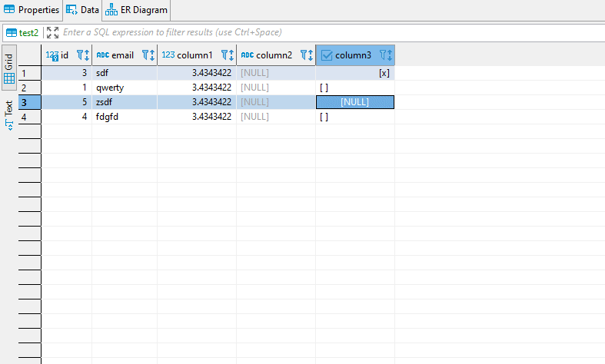Focus the SQL filter expression field
Image resolution: width=605 pixels, height=364 pixels.
pyautogui.click(x=332, y=32)
